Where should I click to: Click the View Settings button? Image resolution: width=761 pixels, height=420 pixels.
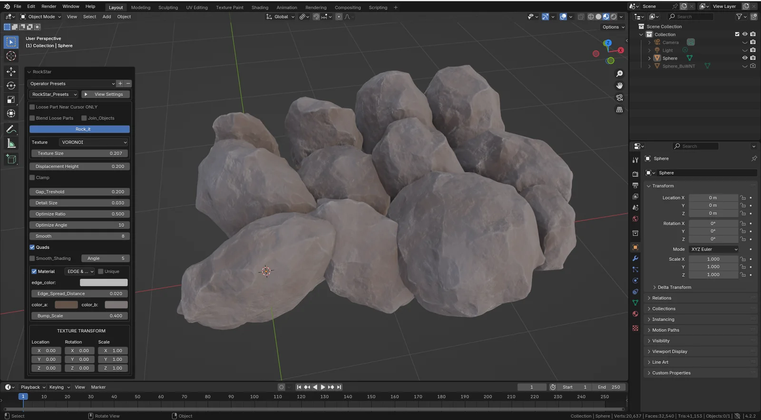[106, 94]
